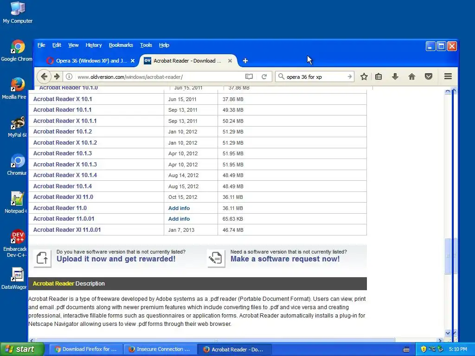Click Add info for Acrobat Reader 11.0.01
The height and width of the screenshot is (356, 475).
click(179, 219)
